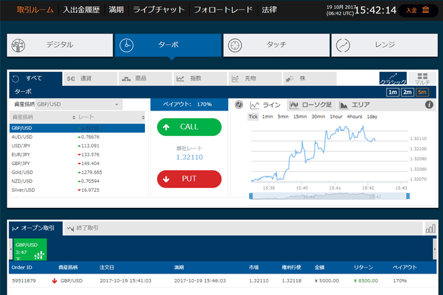Open the 満期 menu item
The width and height of the screenshot is (443, 295).
point(116,10)
